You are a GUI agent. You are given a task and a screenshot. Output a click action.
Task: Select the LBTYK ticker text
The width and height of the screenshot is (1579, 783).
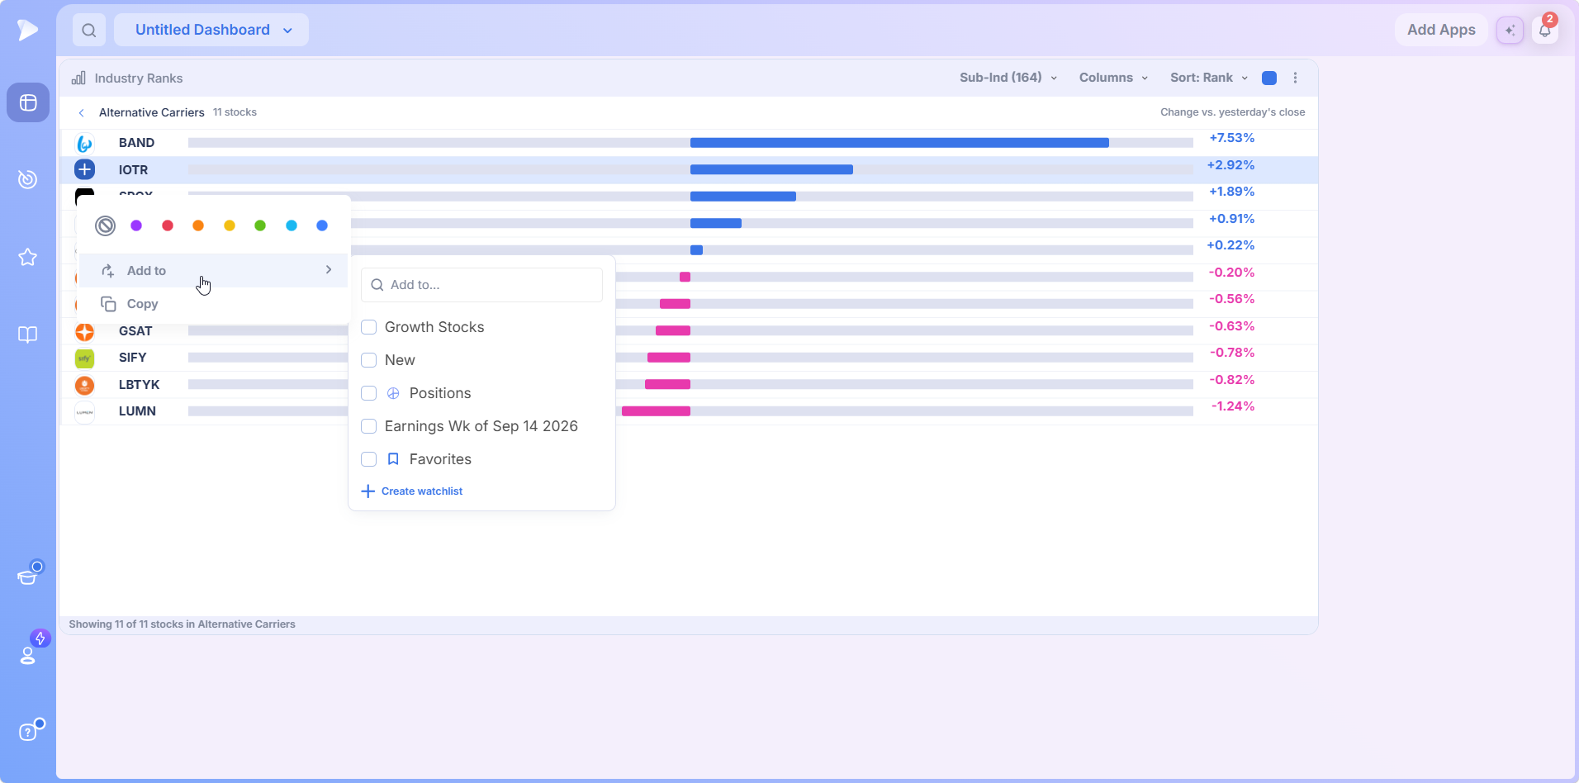coord(139,385)
